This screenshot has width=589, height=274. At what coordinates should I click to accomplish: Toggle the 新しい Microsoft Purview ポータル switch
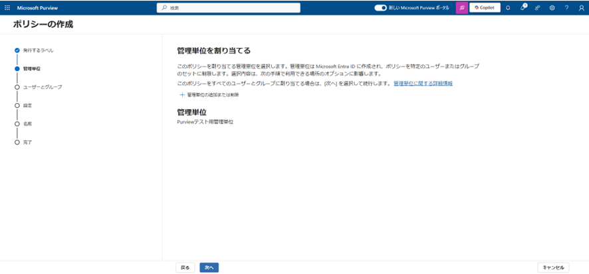(x=380, y=8)
